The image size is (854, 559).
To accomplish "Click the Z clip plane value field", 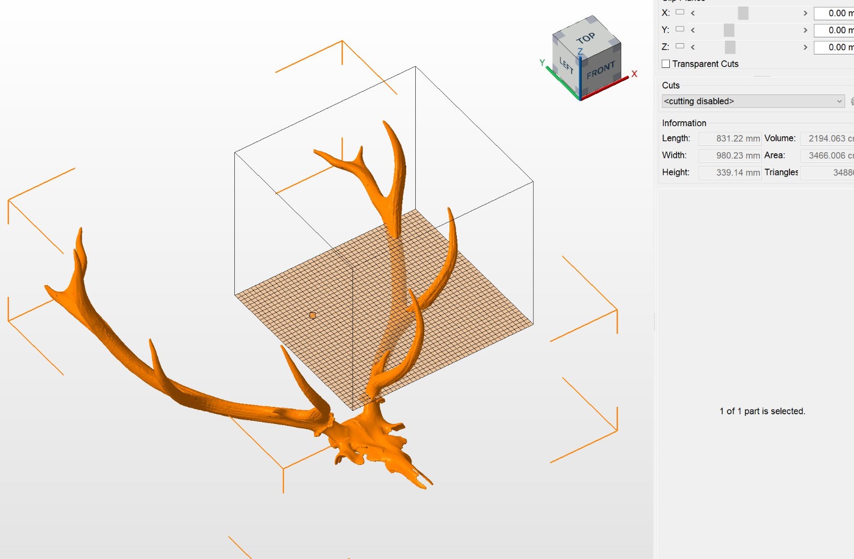I will pos(834,48).
